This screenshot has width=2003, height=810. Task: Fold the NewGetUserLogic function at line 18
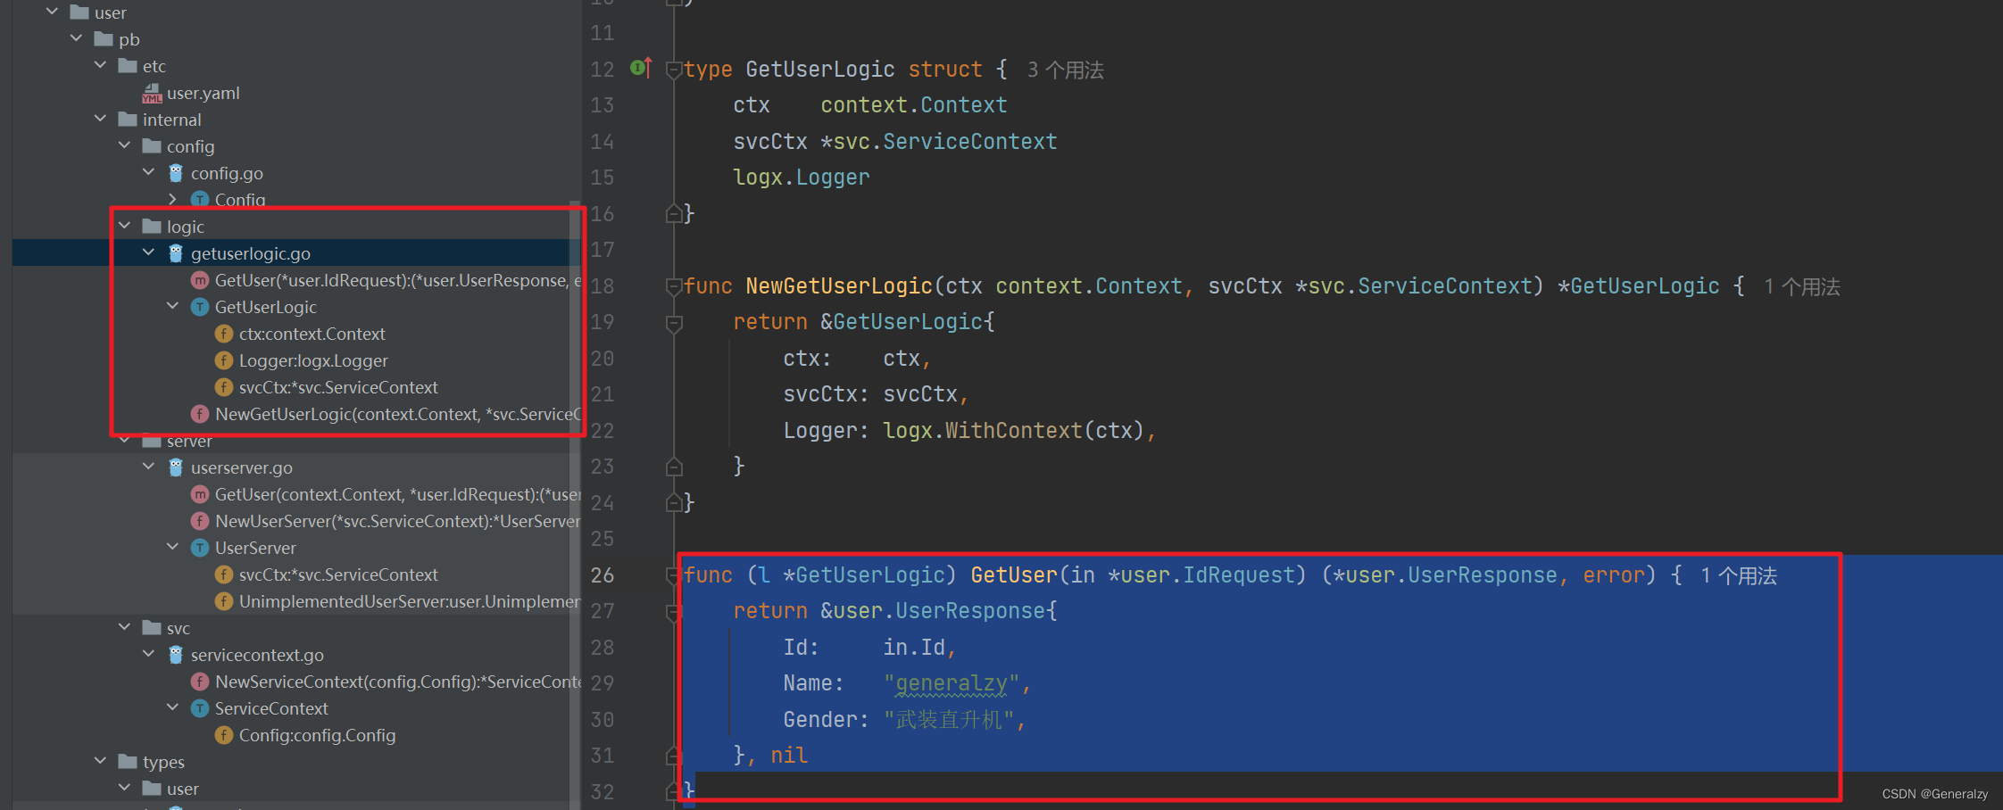point(675,286)
